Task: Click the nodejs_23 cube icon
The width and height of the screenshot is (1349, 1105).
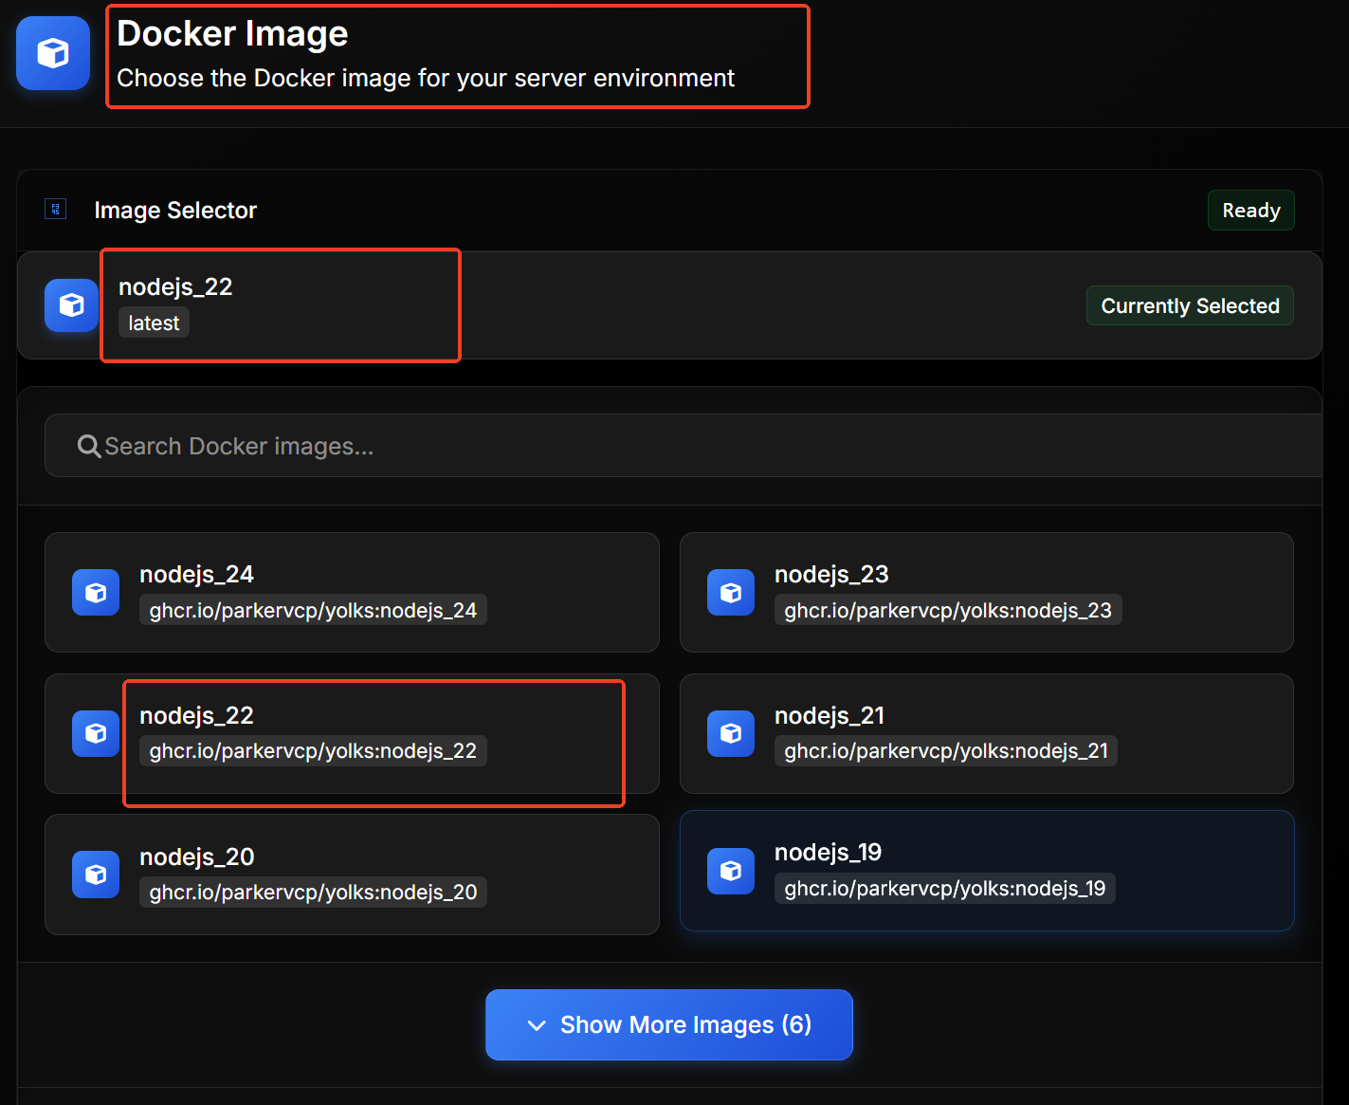Action: [731, 593]
